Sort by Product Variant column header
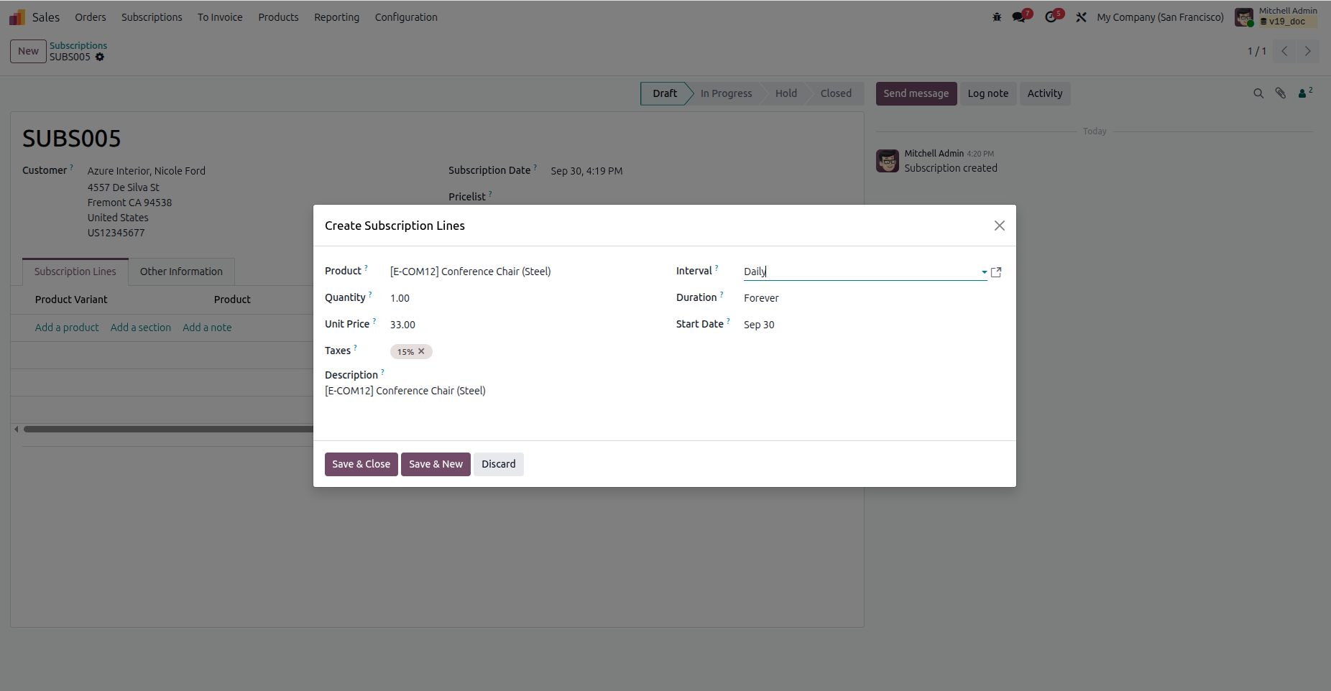This screenshot has height=691, width=1331. pyautogui.click(x=71, y=300)
